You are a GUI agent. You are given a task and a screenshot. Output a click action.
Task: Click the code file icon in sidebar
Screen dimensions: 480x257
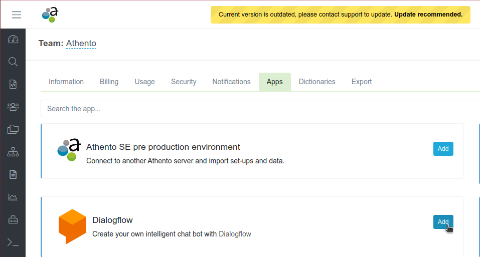pyautogui.click(x=13, y=84)
